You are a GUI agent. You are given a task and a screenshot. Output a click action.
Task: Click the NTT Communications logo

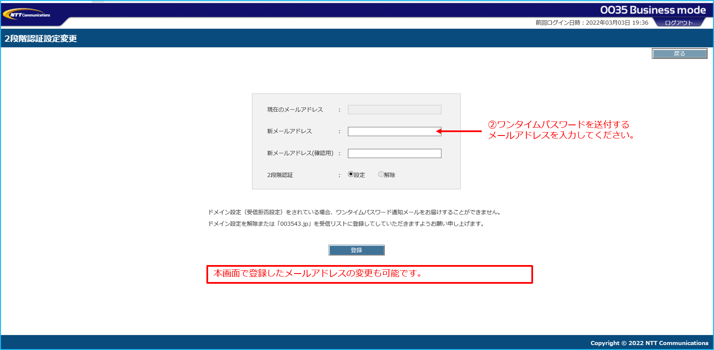tap(26, 14)
